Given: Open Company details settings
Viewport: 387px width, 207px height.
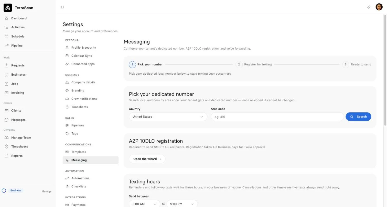Looking at the screenshot, I should pos(91,82).
